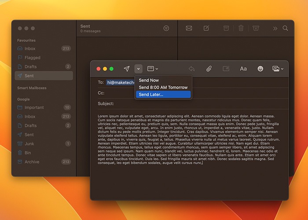Viewport: 308px width, 220px height.
Task: Select the Send Later... menu option
Action: coord(163,95)
